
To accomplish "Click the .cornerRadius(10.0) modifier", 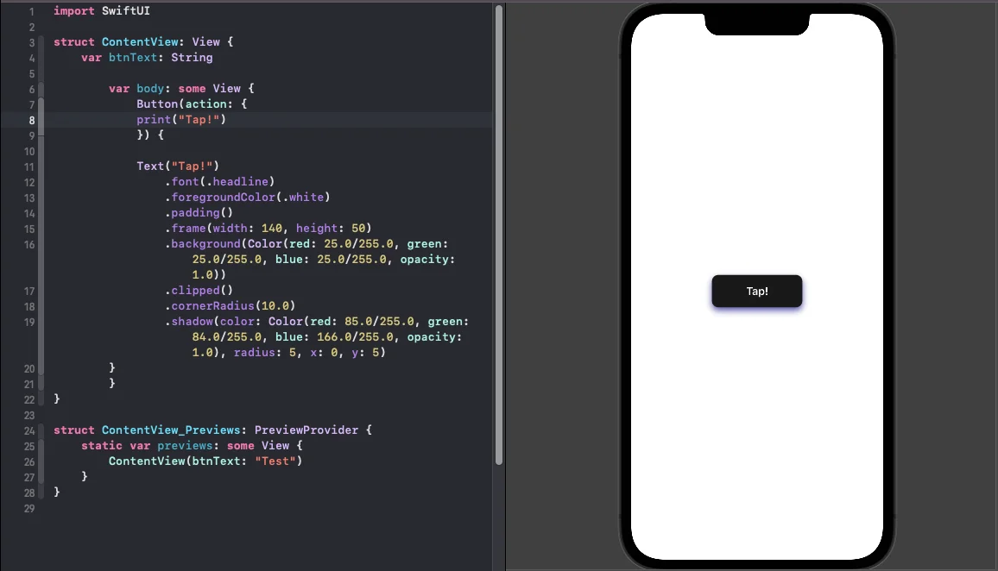I will 231,306.
